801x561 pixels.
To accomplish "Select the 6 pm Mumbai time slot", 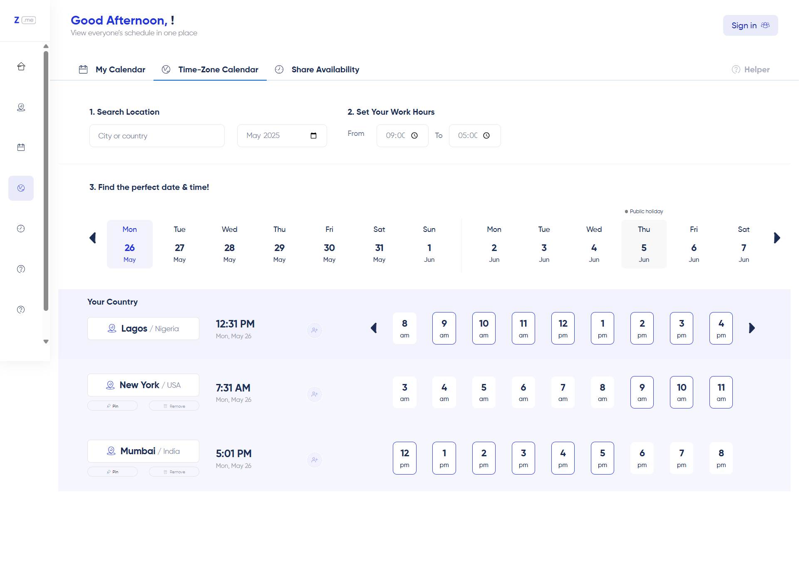I will tap(642, 458).
